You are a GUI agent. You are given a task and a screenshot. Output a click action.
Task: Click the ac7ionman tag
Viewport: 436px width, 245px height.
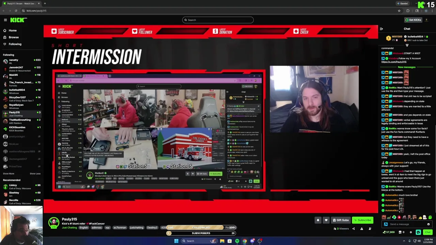(120, 228)
